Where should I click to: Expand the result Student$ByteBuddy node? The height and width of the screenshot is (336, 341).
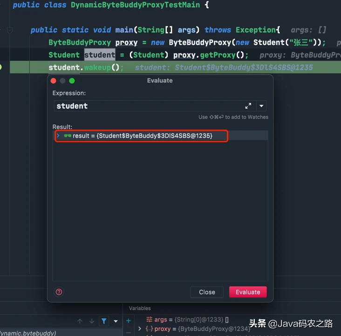click(58, 136)
